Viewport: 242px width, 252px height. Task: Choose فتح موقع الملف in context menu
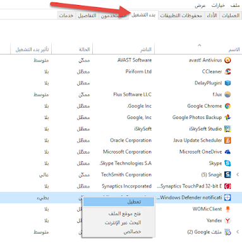coord(124,214)
